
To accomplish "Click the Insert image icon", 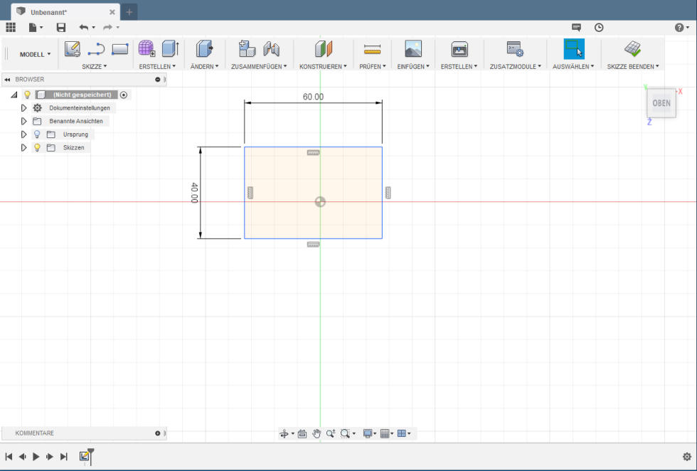I will pos(413,49).
